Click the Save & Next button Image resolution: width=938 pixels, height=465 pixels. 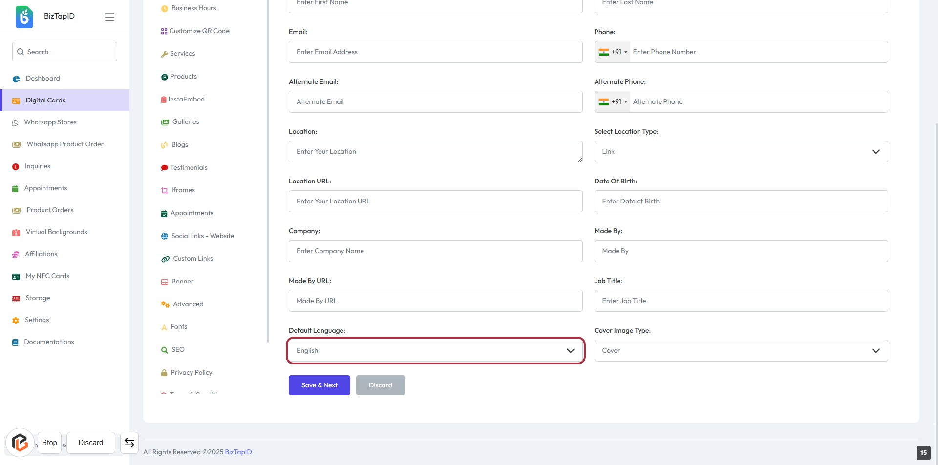(319, 385)
